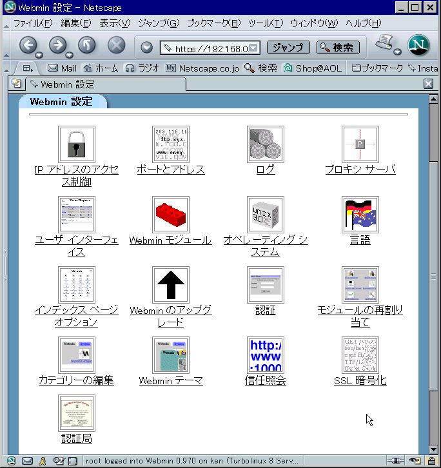Click the Webmin テーマ icon

[170, 355]
